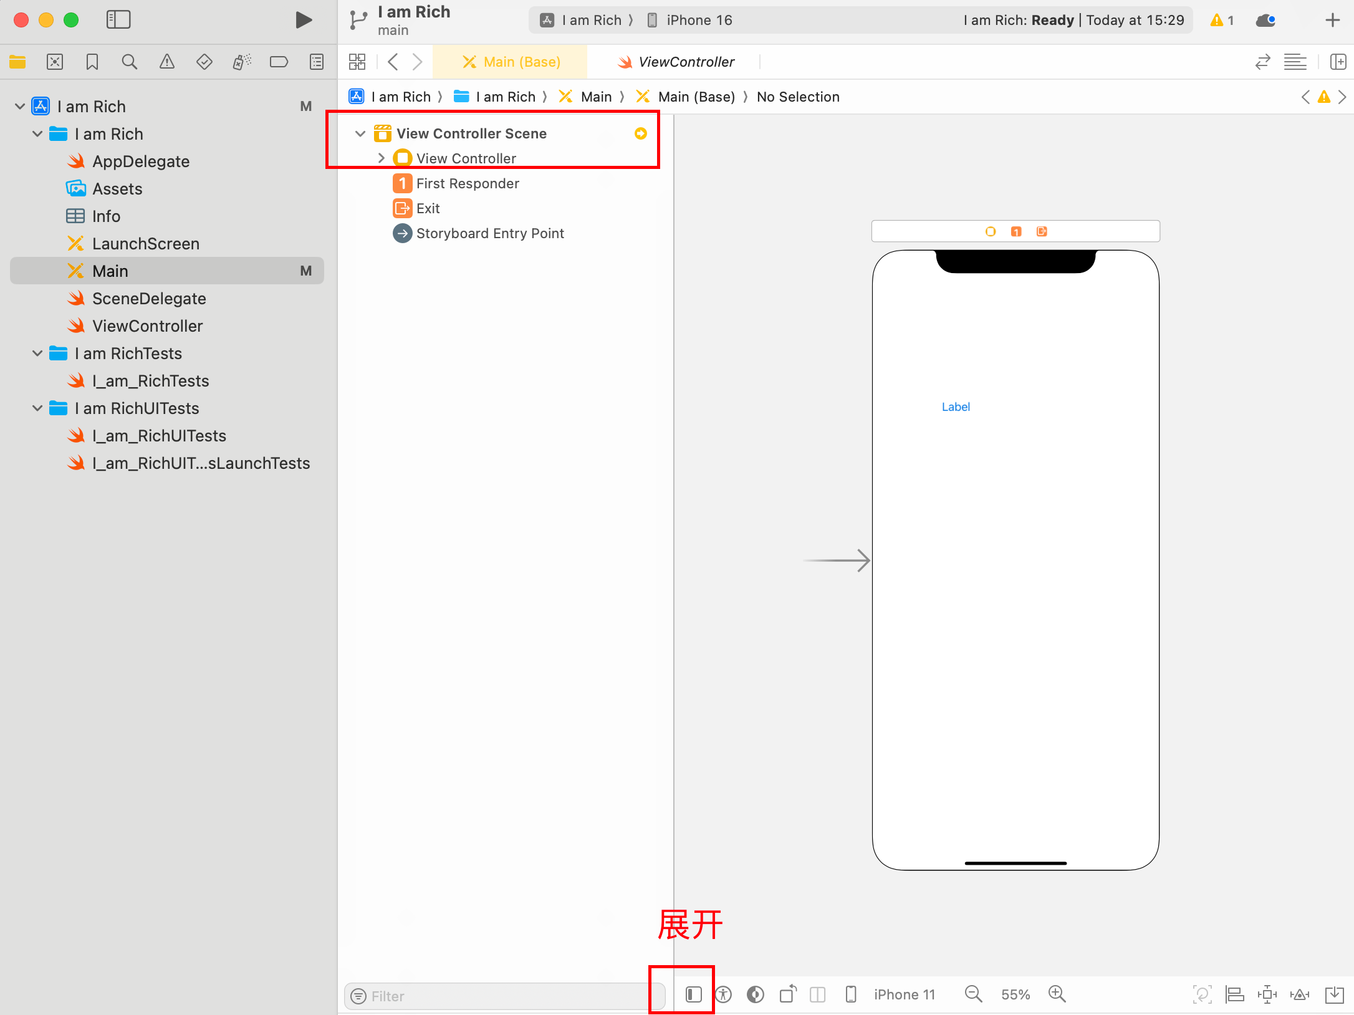
Task: Expand the View Controller outline item
Action: point(382,158)
